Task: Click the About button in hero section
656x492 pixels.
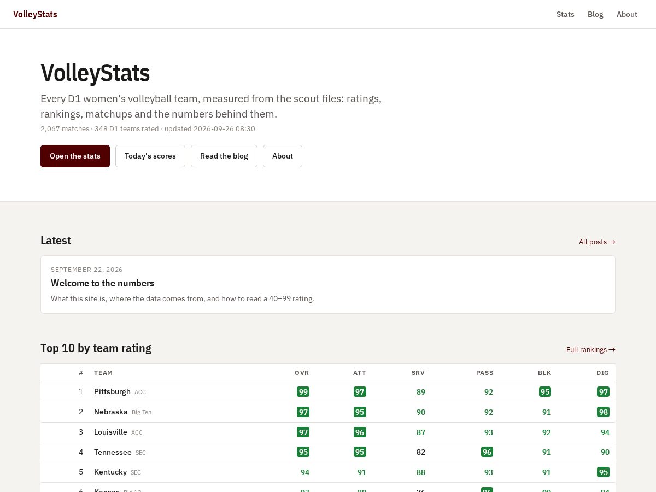Action: coord(283,156)
